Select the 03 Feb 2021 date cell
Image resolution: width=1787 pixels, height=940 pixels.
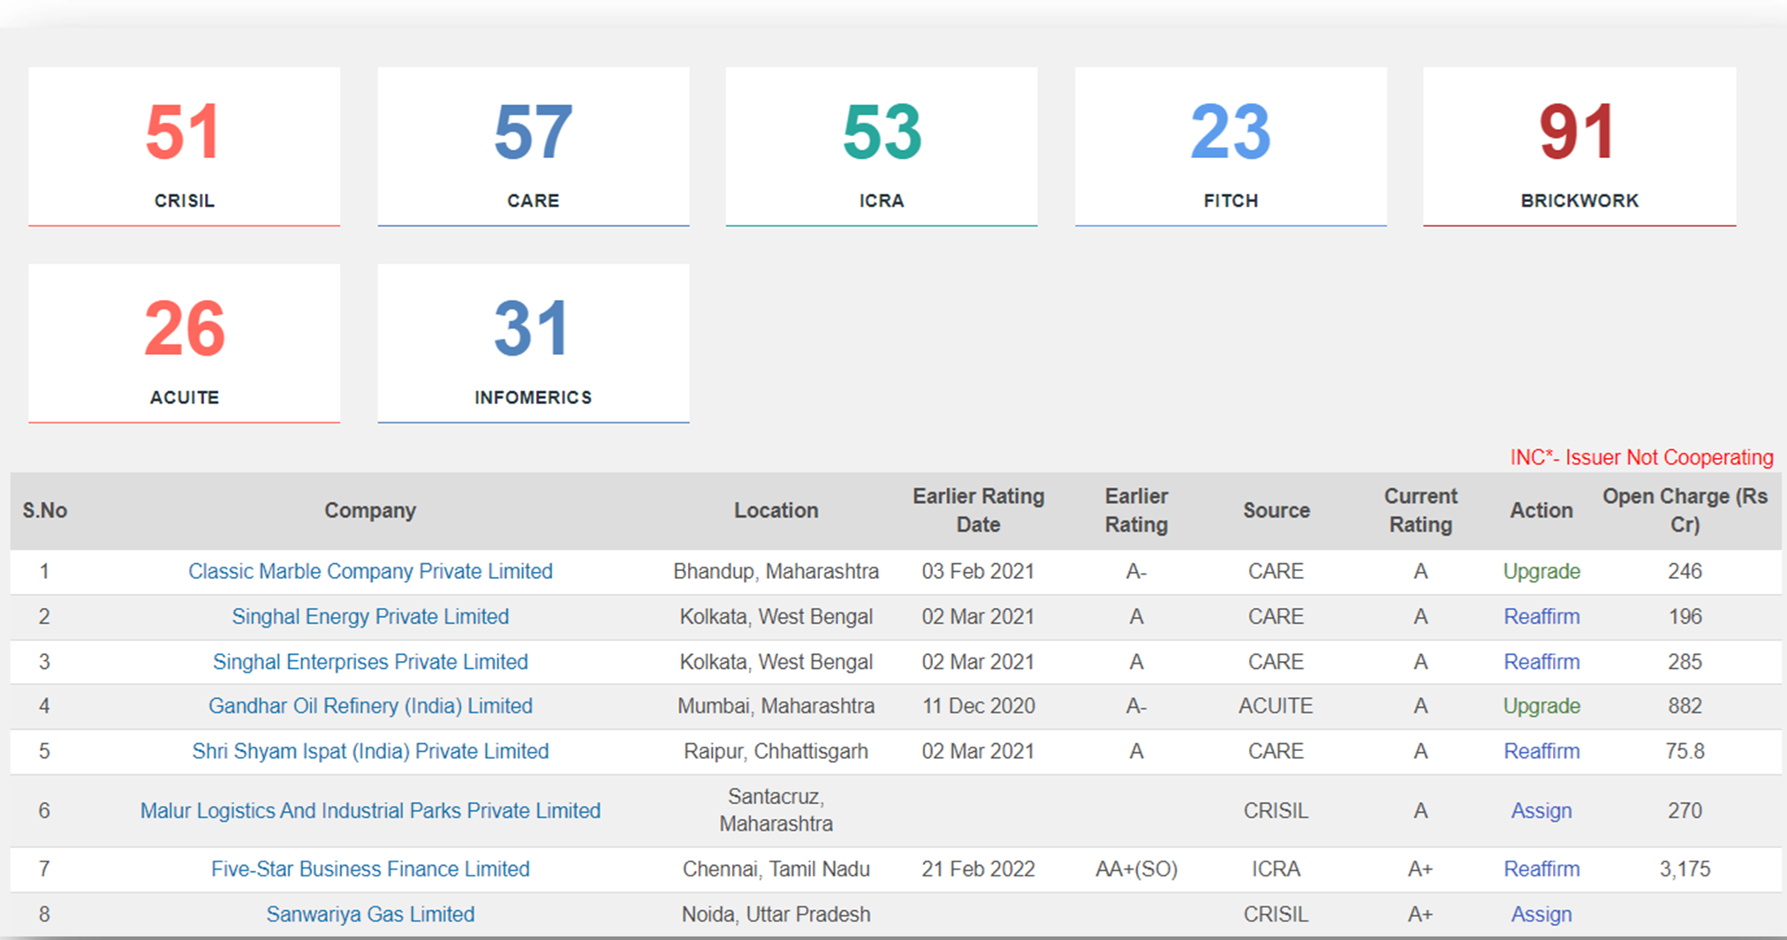979,571
